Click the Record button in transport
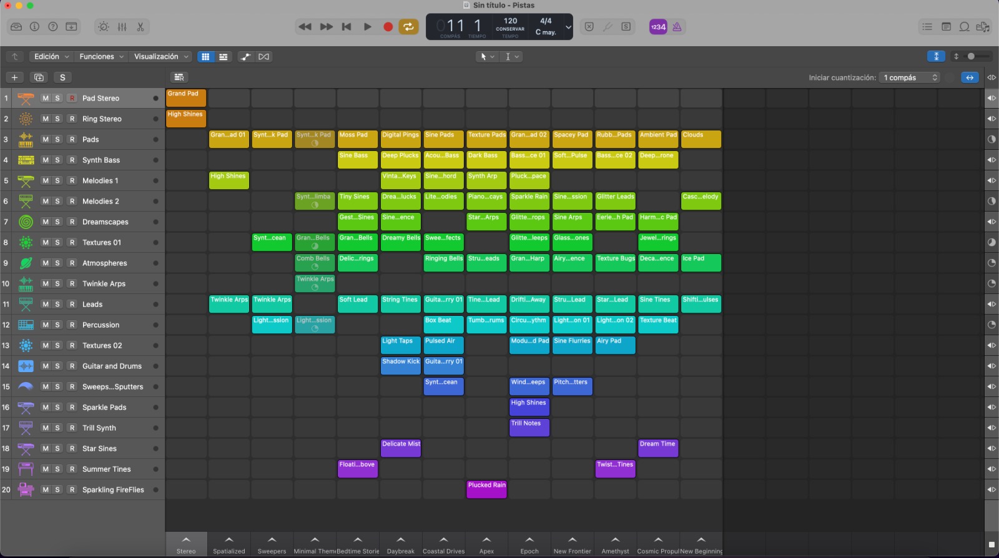The width and height of the screenshot is (999, 558). pyautogui.click(x=388, y=27)
